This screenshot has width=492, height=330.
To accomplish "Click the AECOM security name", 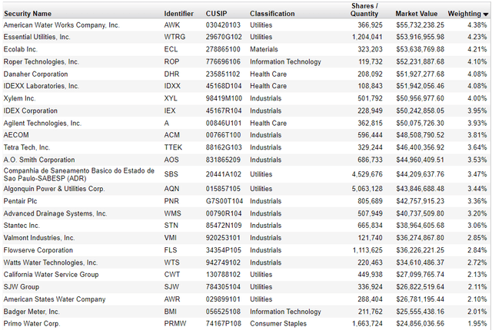I will [x=16, y=135].
